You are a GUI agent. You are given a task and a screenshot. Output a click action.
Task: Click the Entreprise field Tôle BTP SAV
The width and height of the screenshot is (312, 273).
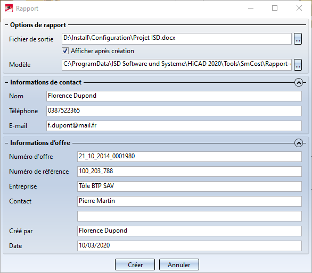pos(190,186)
